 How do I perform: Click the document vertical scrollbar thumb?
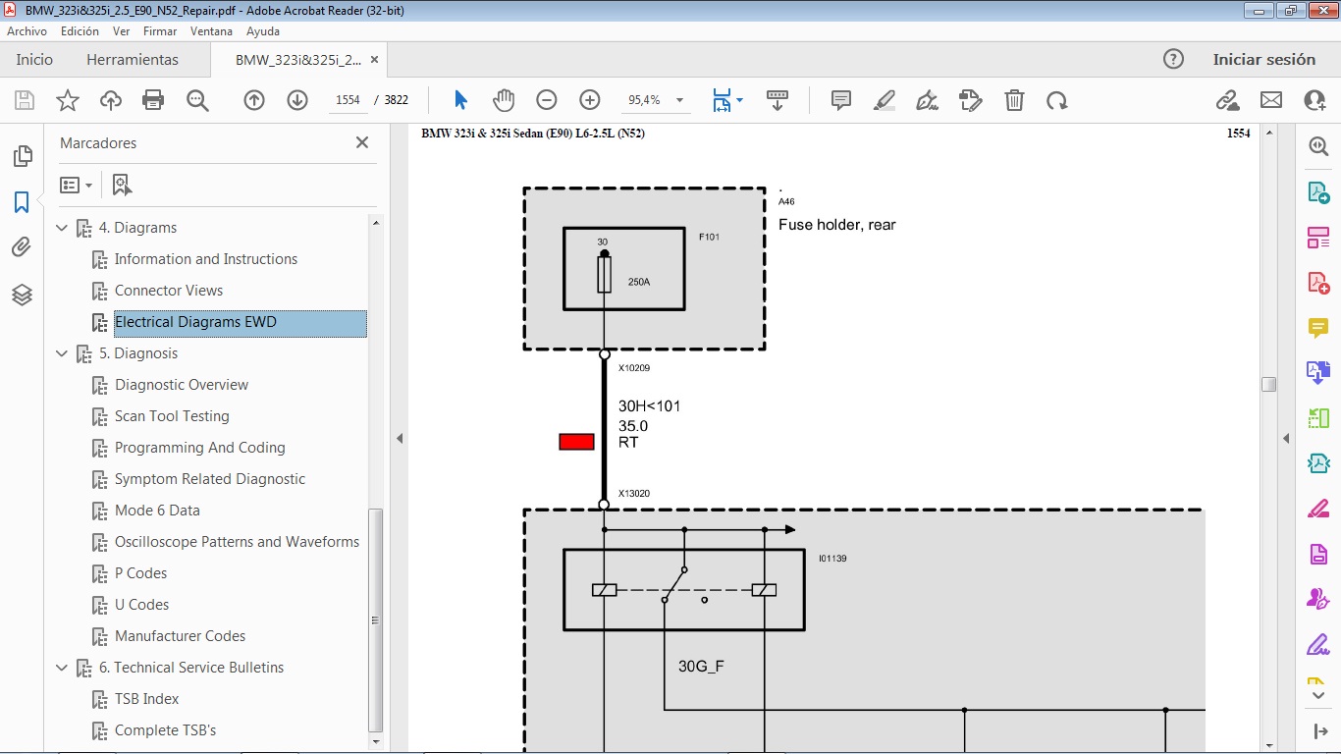pyautogui.click(x=1269, y=384)
